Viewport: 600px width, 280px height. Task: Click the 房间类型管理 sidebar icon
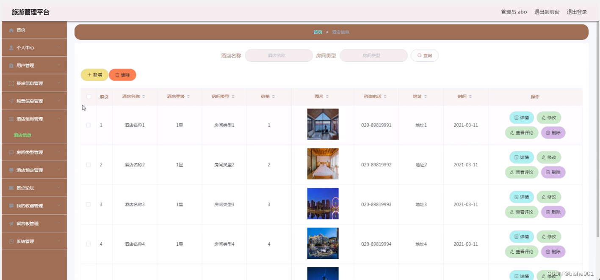point(11,152)
